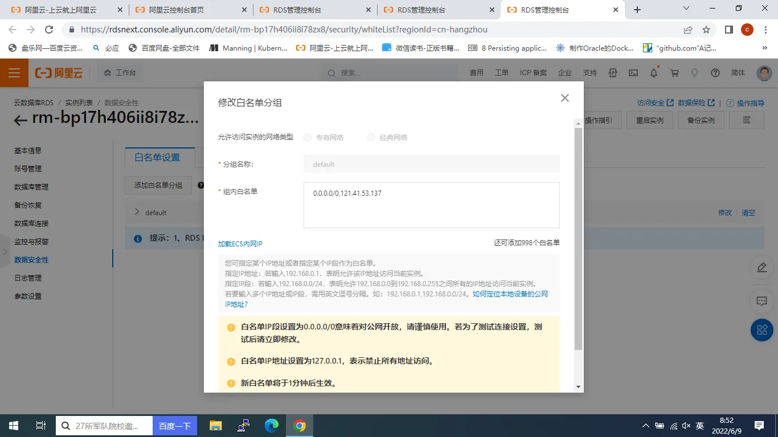Click the floating chat message icon
The height and width of the screenshot is (437, 778).
[x=761, y=301]
